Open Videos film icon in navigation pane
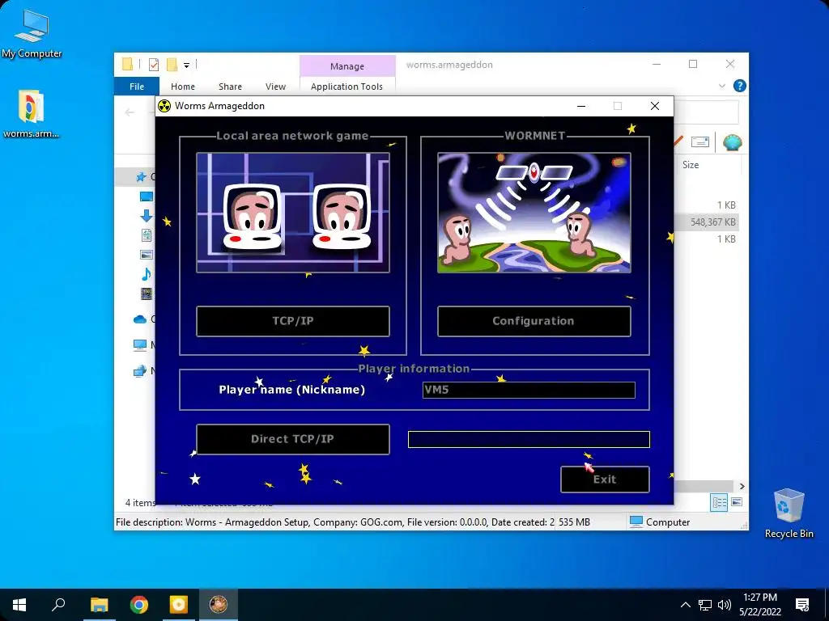829x621 pixels. (147, 294)
